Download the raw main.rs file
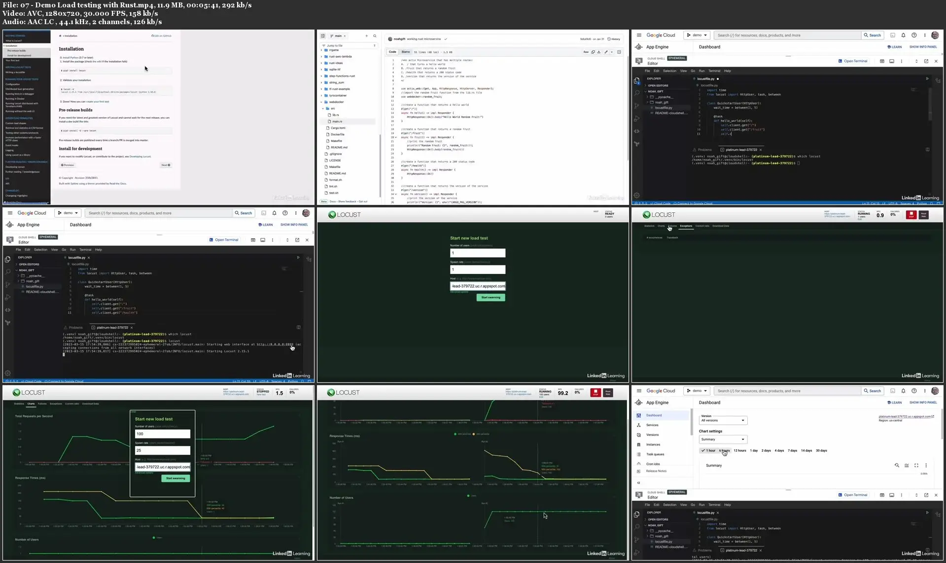 point(599,52)
